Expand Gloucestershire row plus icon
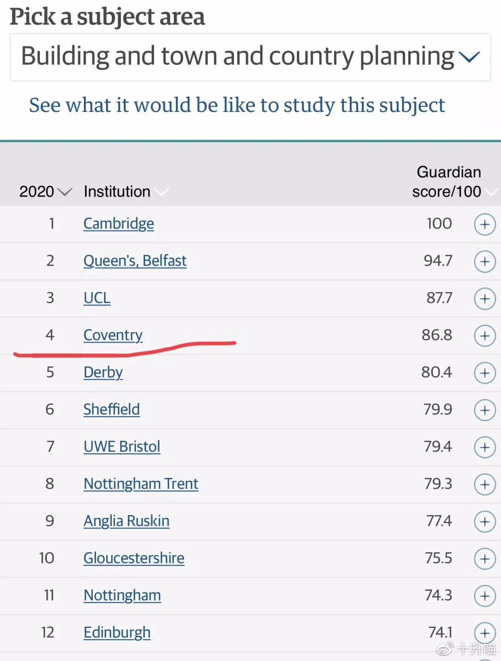The image size is (501, 661). [x=485, y=559]
